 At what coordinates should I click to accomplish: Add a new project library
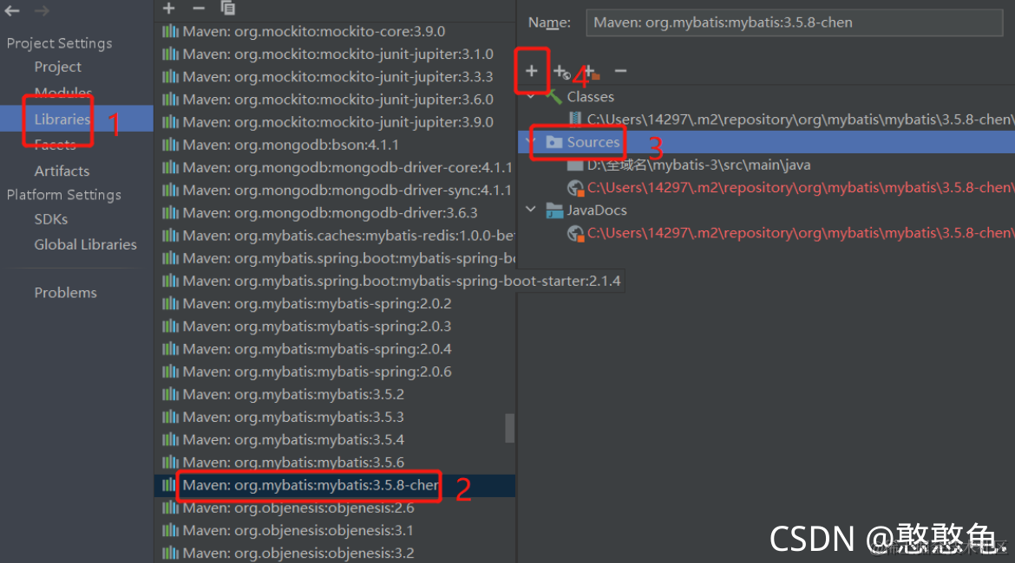(169, 8)
